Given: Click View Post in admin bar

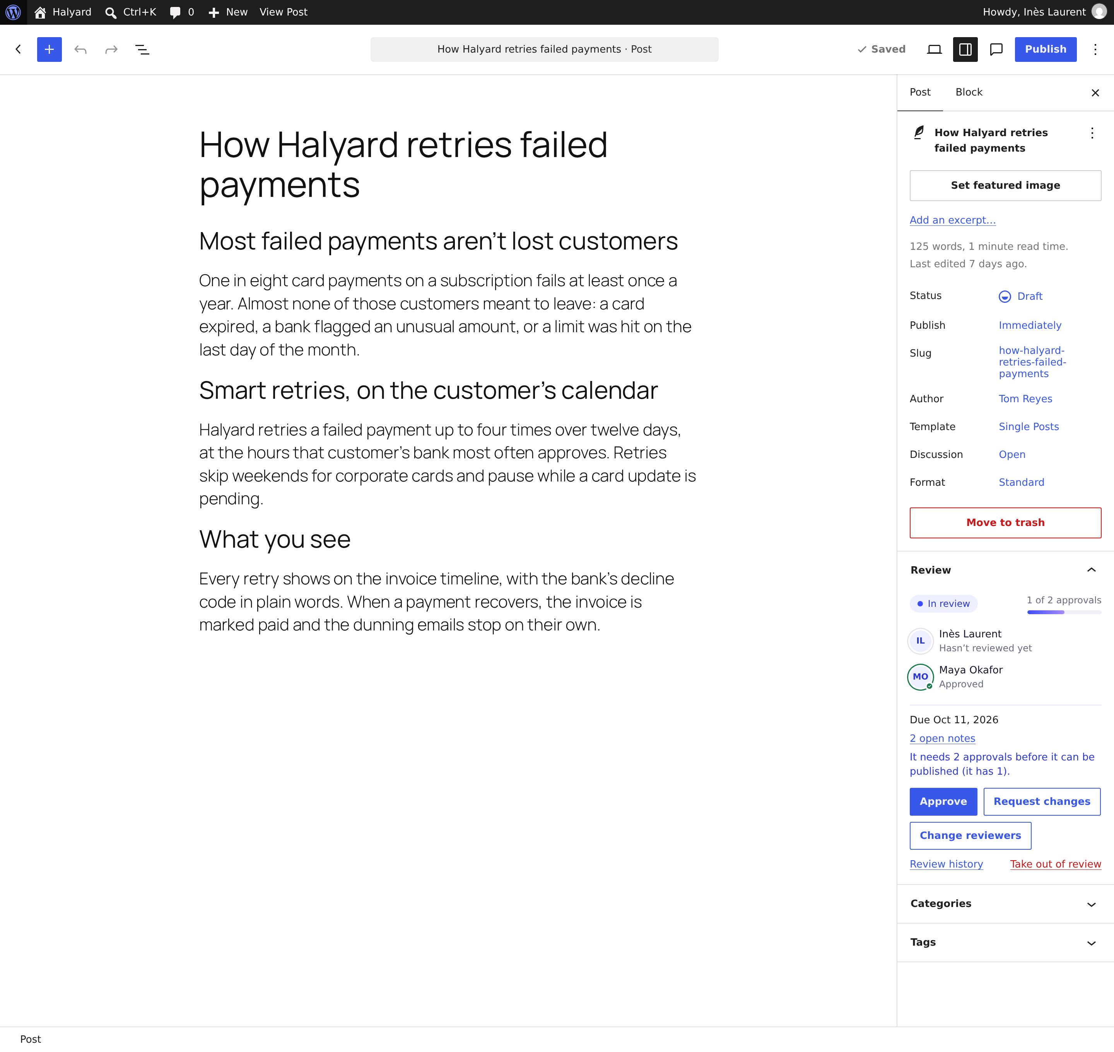Looking at the screenshot, I should pos(283,12).
